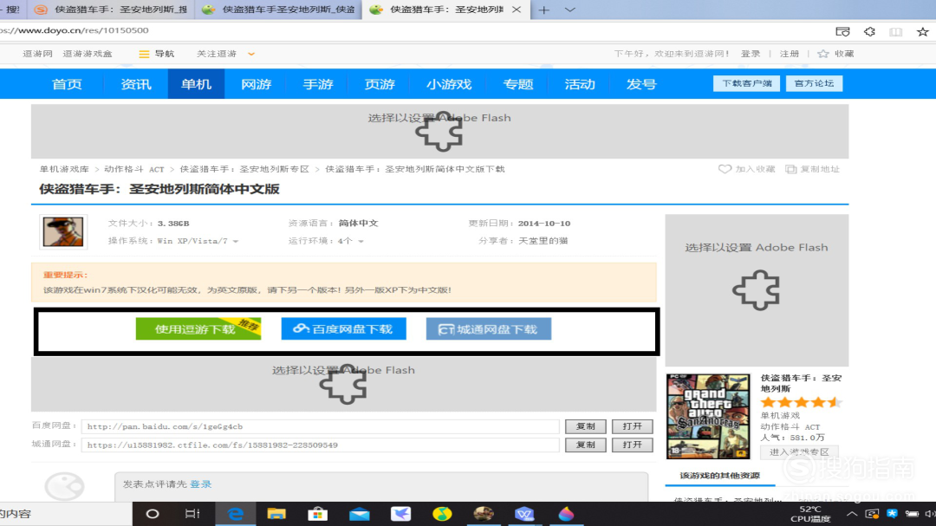Open the 资讯 navigation item
Screen dimensions: 936x526
pos(136,84)
